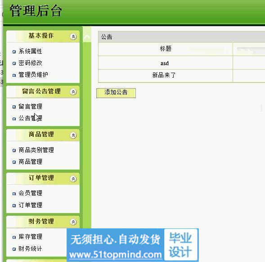This screenshot has width=265, height=262.
Task: Open 订单管理 sidebar link
Action: click(x=30, y=205)
